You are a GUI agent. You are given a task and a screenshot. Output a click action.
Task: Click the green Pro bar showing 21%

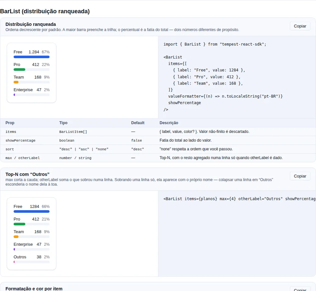(x=19, y=224)
